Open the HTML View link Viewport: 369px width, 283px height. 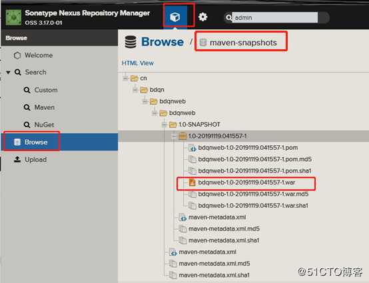[x=138, y=63]
